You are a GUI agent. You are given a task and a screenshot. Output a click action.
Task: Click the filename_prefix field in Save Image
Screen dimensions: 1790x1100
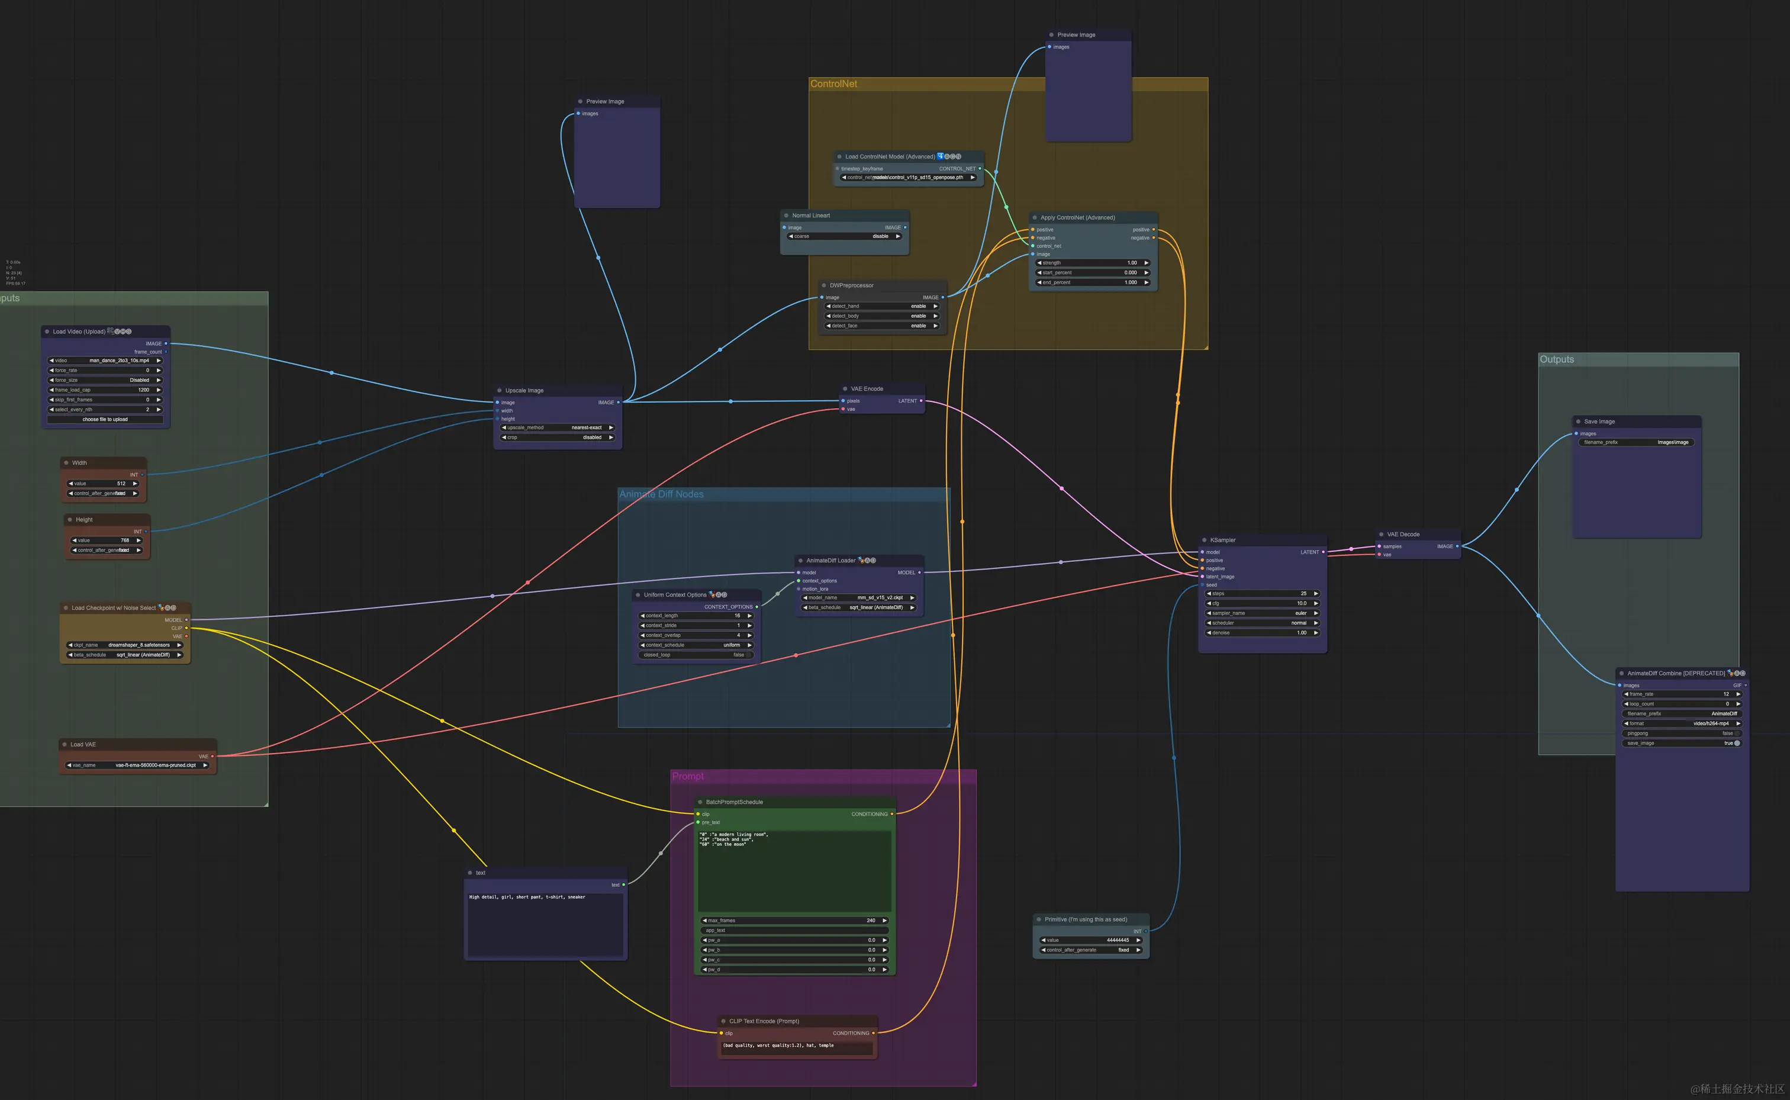(x=1636, y=442)
